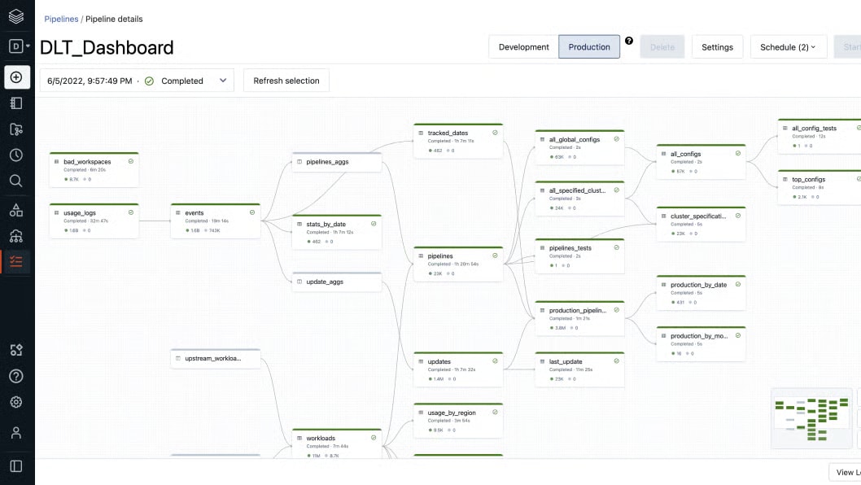Open the workspace persona switcher icon
This screenshot has width=861, height=485.
18,46
